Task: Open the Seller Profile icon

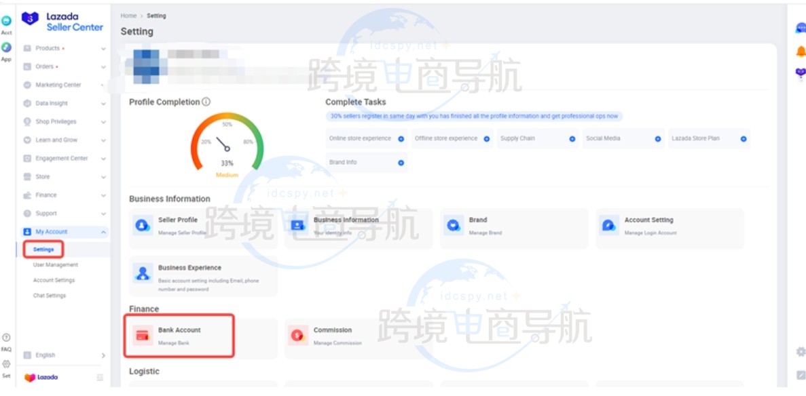Action: [x=143, y=225]
